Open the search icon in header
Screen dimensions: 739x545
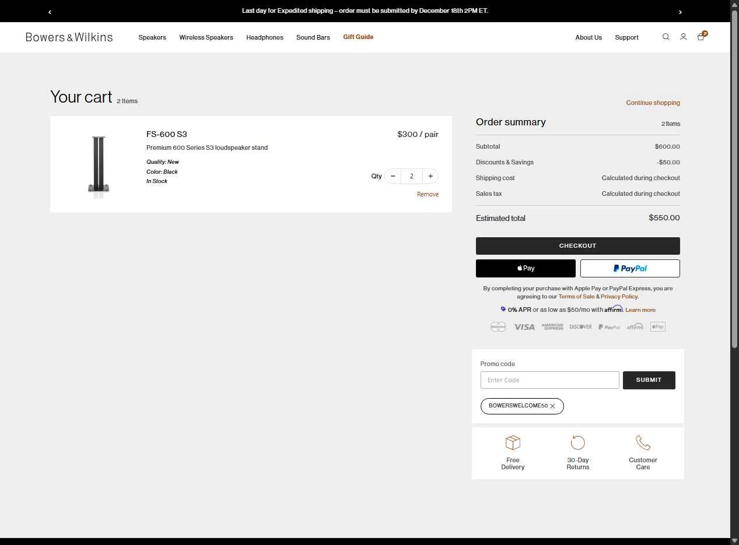coord(666,37)
